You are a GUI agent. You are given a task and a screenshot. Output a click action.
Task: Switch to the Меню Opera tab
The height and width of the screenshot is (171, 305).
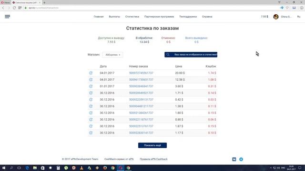click(x=5, y=2)
